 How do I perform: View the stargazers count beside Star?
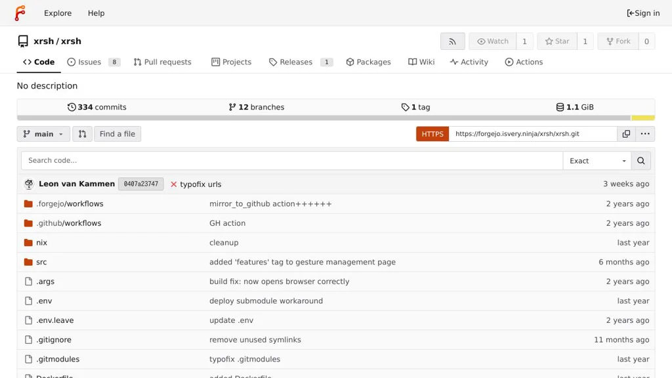tap(585, 41)
